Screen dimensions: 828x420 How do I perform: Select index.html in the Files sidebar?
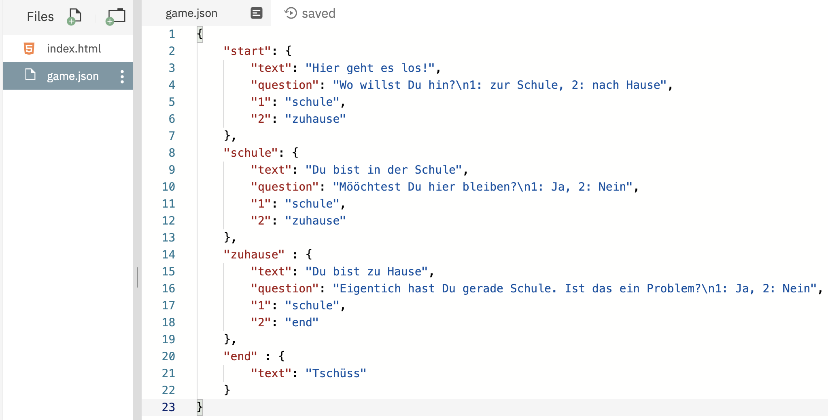(74, 48)
